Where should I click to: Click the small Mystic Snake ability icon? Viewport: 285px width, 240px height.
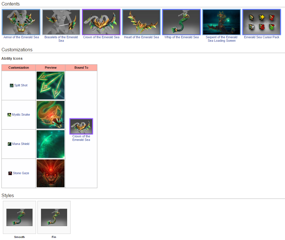[9, 115]
